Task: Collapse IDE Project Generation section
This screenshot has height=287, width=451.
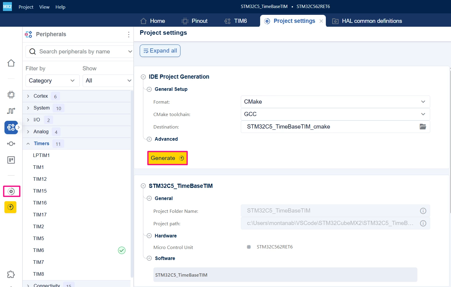Action: point(143,77)
